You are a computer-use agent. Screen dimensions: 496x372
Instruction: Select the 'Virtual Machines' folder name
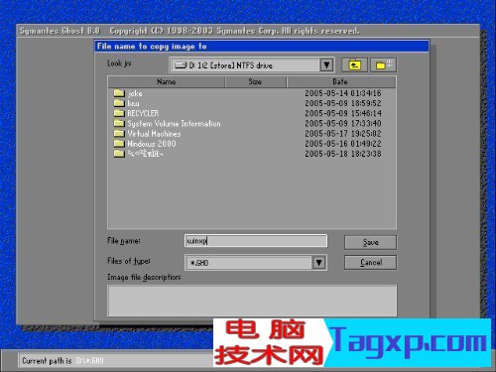tap(154, 134)
